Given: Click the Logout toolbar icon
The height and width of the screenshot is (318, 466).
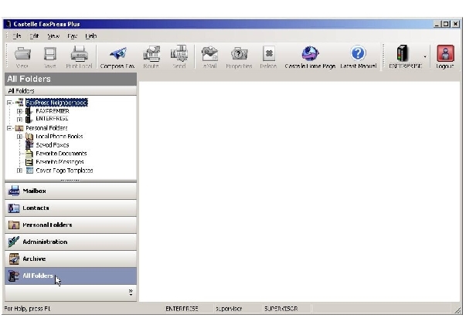Looking at the screenshot, I should (445, 53).
